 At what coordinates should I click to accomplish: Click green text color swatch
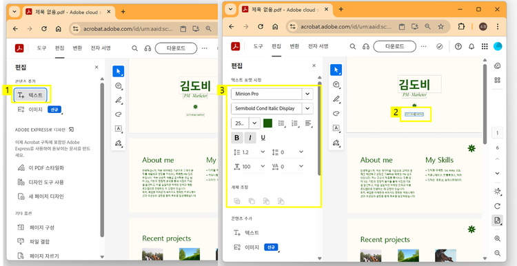[x=267, y=123]
